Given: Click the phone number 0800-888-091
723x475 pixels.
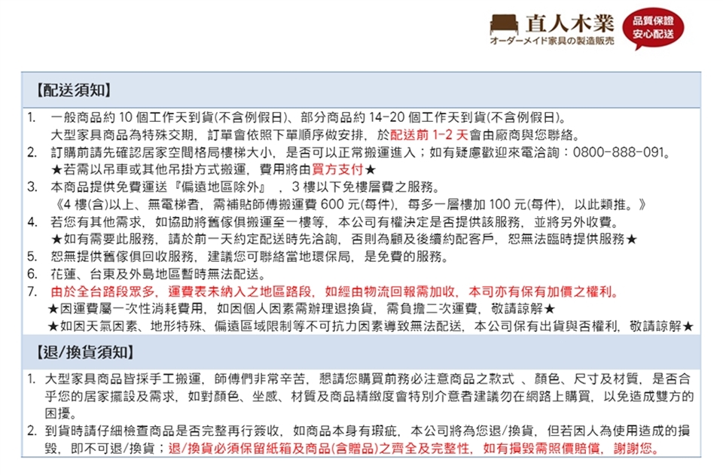Looking at the screenshot, I should click(x=621, y=153).
